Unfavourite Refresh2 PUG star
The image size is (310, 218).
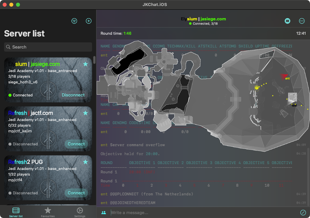tap(85, 162)
